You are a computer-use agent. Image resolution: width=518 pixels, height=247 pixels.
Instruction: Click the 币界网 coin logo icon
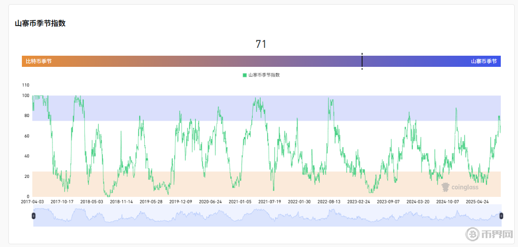(x=474, y=234)
